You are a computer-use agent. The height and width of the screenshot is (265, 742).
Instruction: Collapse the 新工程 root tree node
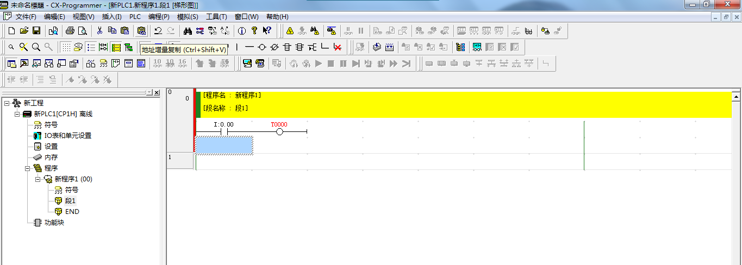click(7, 103)
